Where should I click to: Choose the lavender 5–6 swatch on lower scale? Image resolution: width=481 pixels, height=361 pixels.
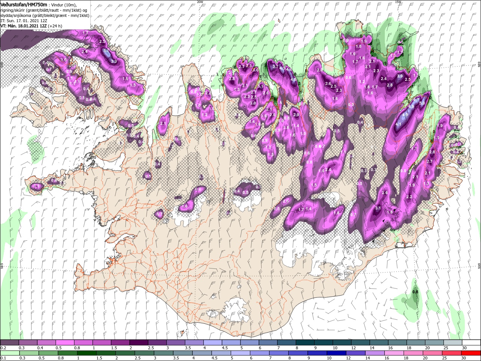point(240,353)
